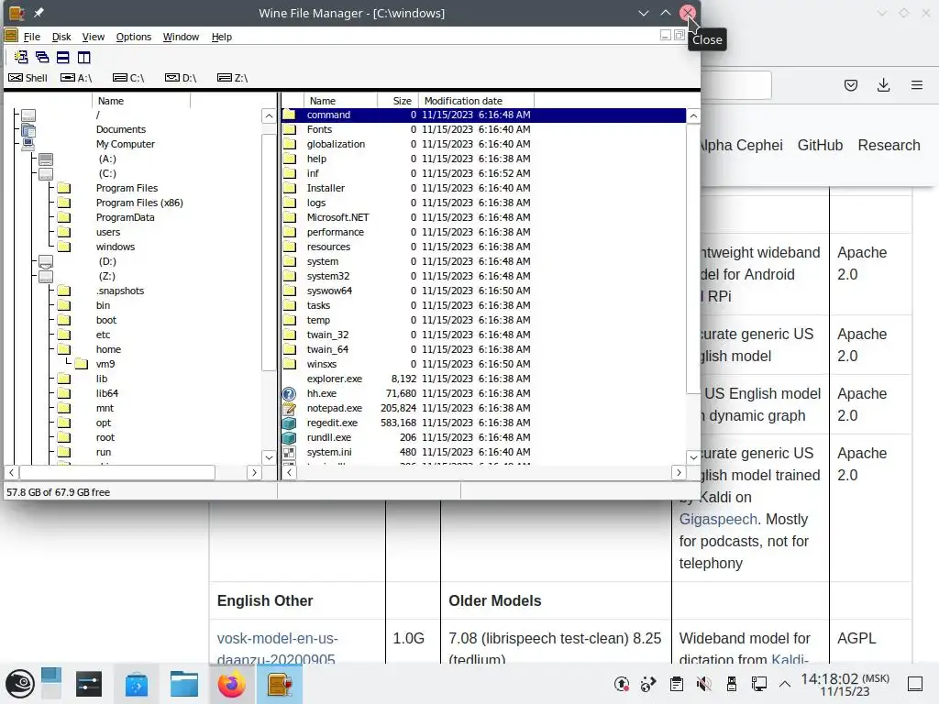939x704 pixels.
Task: Switch to Firefox in the taskbar
Action: [x=231, y=684]
